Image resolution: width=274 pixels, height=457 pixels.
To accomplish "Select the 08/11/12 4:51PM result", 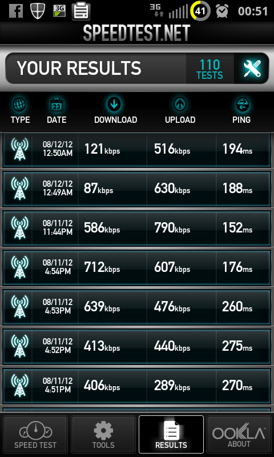I will (137, 386).
